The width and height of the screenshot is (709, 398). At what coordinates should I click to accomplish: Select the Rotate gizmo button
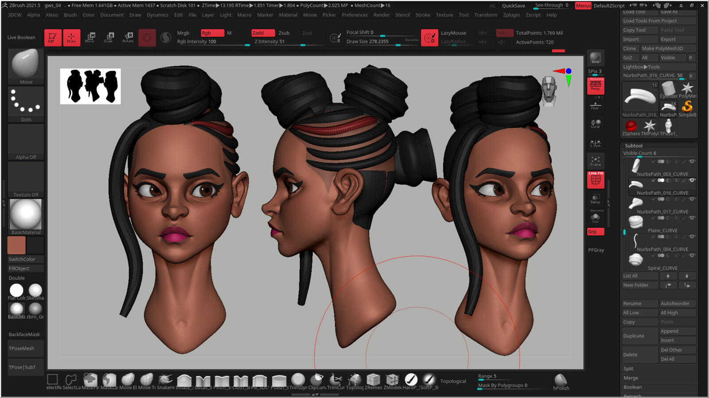pyautogui.click(x=128, y=38)
